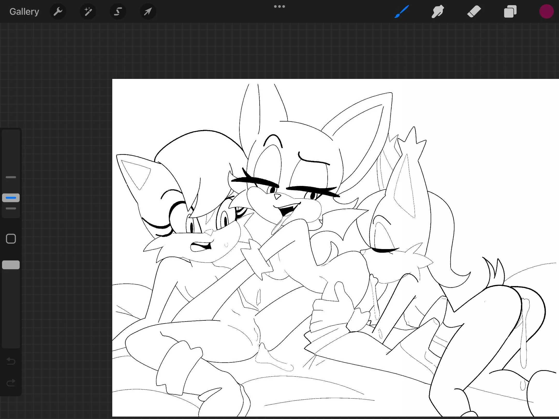Image resolution: width=559 pixels, height=419 pixels.
Task: Open the Layers panel
Action: click(x=510, y=11)
